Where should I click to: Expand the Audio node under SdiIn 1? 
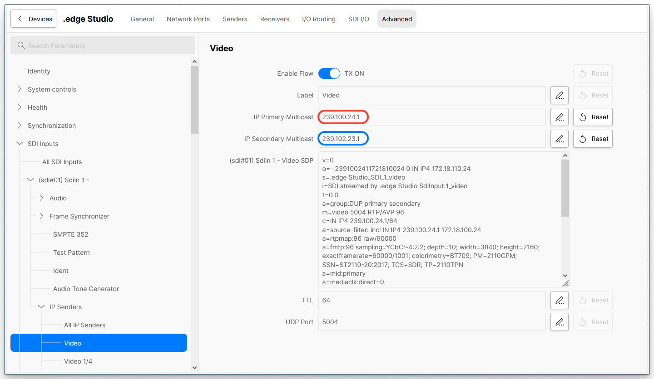tap(41, 198)
